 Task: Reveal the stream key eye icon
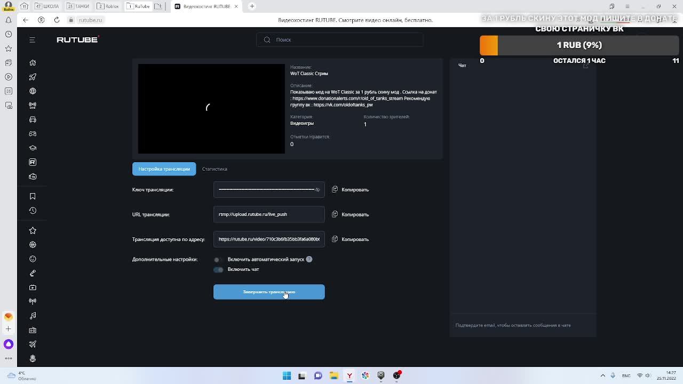click(x=317, y=190)
